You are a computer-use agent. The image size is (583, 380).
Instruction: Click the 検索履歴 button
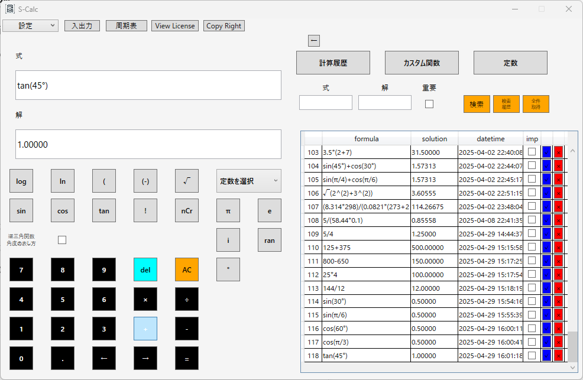click(506, 104)
